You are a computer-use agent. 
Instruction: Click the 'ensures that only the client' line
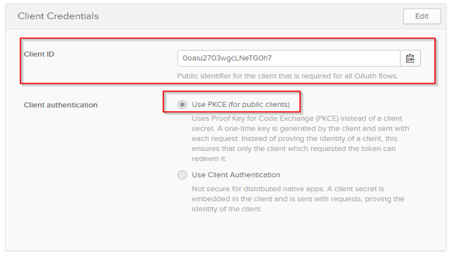(240, 149)
